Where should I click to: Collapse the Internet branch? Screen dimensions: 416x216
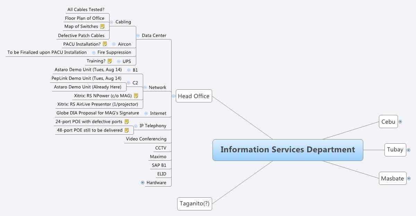(x=147, y=113)
